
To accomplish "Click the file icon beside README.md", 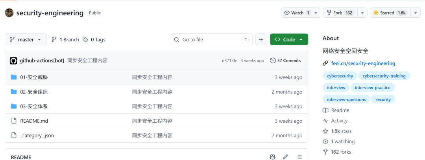I will click(x=13, y=121).
